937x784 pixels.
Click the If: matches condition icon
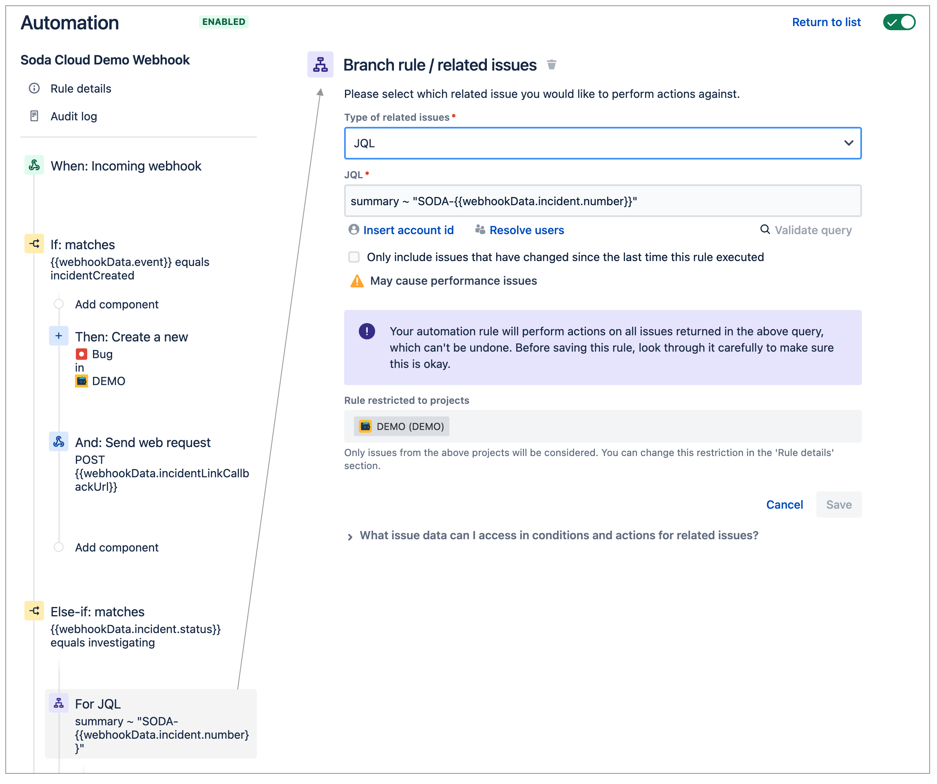click(34, 244)
